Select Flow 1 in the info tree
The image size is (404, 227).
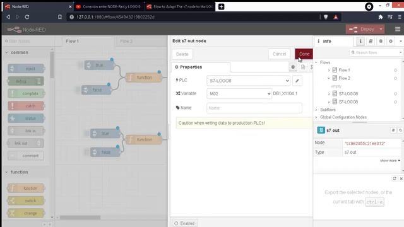[344, 70]
